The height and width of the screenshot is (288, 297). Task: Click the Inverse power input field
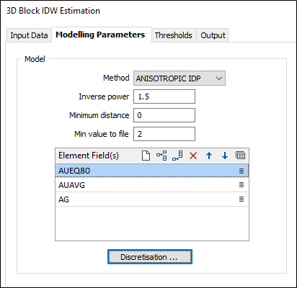tap(164, 96)
